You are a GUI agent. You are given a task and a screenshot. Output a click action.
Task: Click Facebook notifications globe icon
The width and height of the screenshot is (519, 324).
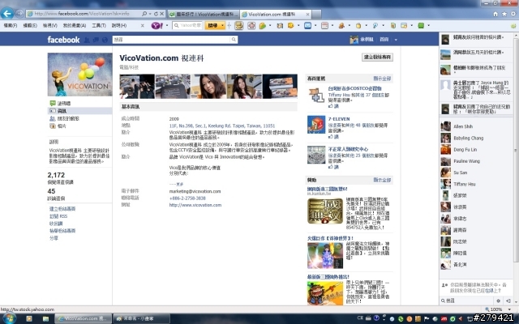pyautogui.click(x=105, y=40)
